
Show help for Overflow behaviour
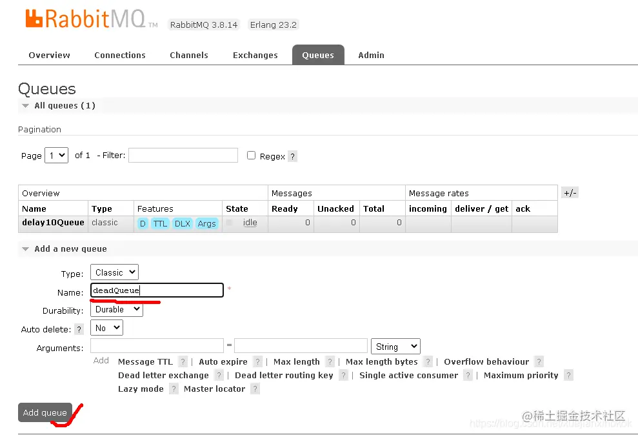click(539, 362)
